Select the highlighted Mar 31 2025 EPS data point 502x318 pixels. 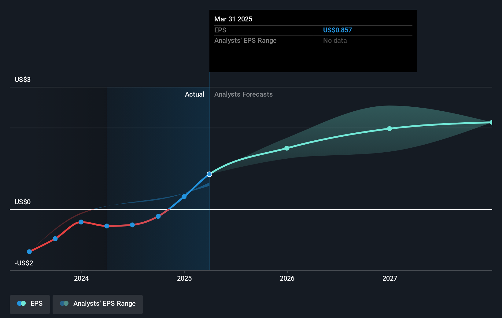click(209, 174)
